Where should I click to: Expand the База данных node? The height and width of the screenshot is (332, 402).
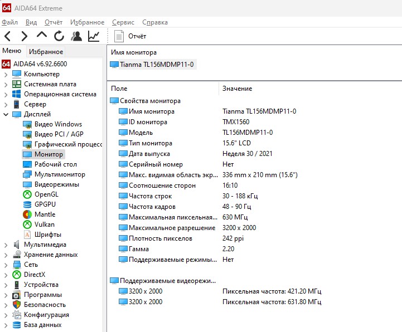pos(6,326)
